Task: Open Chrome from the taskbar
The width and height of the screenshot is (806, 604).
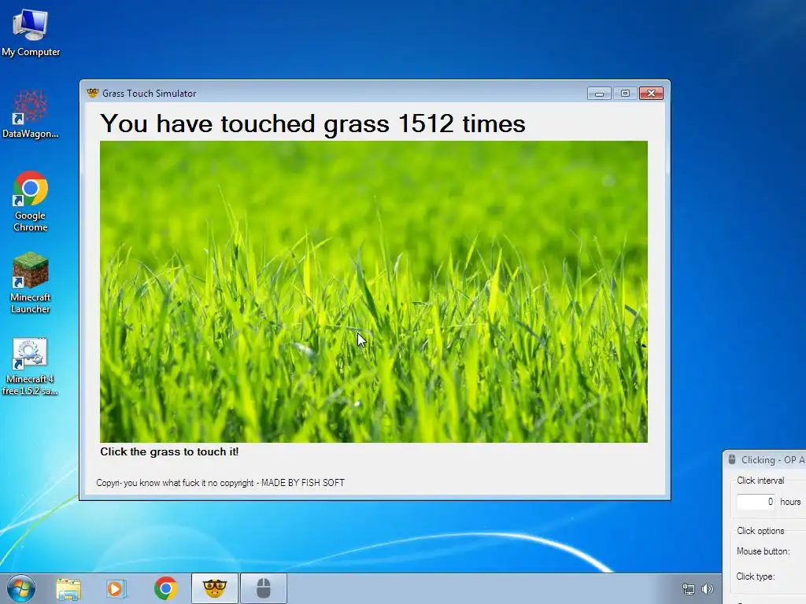Action: click(165, 588)
